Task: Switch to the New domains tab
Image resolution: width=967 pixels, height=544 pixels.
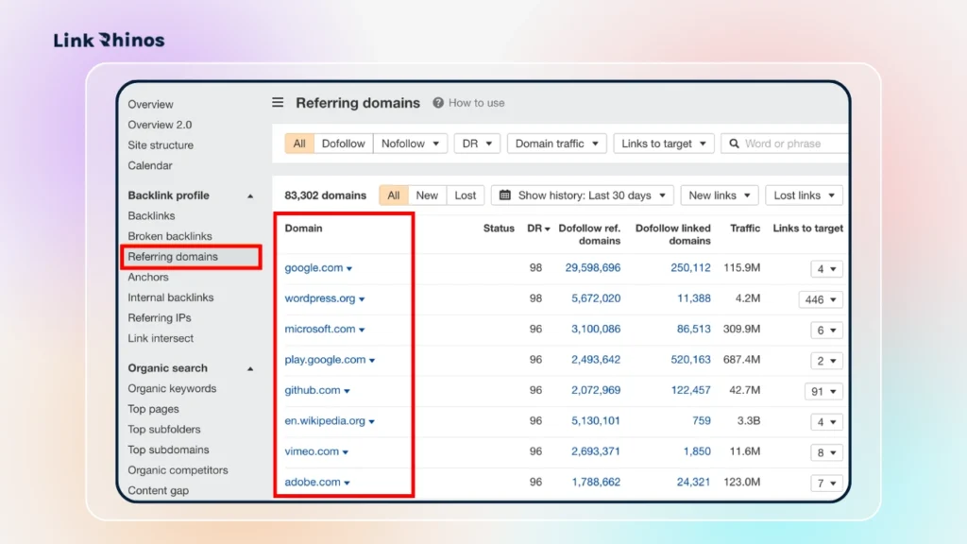Action: coord(427,195)
